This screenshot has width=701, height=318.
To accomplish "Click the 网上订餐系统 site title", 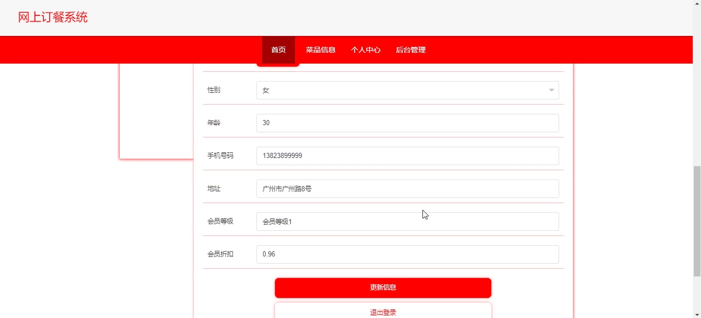I will 53,17.
